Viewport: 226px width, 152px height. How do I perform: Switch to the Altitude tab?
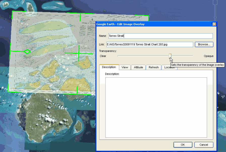pyautogui.click(x=138, y=67)
